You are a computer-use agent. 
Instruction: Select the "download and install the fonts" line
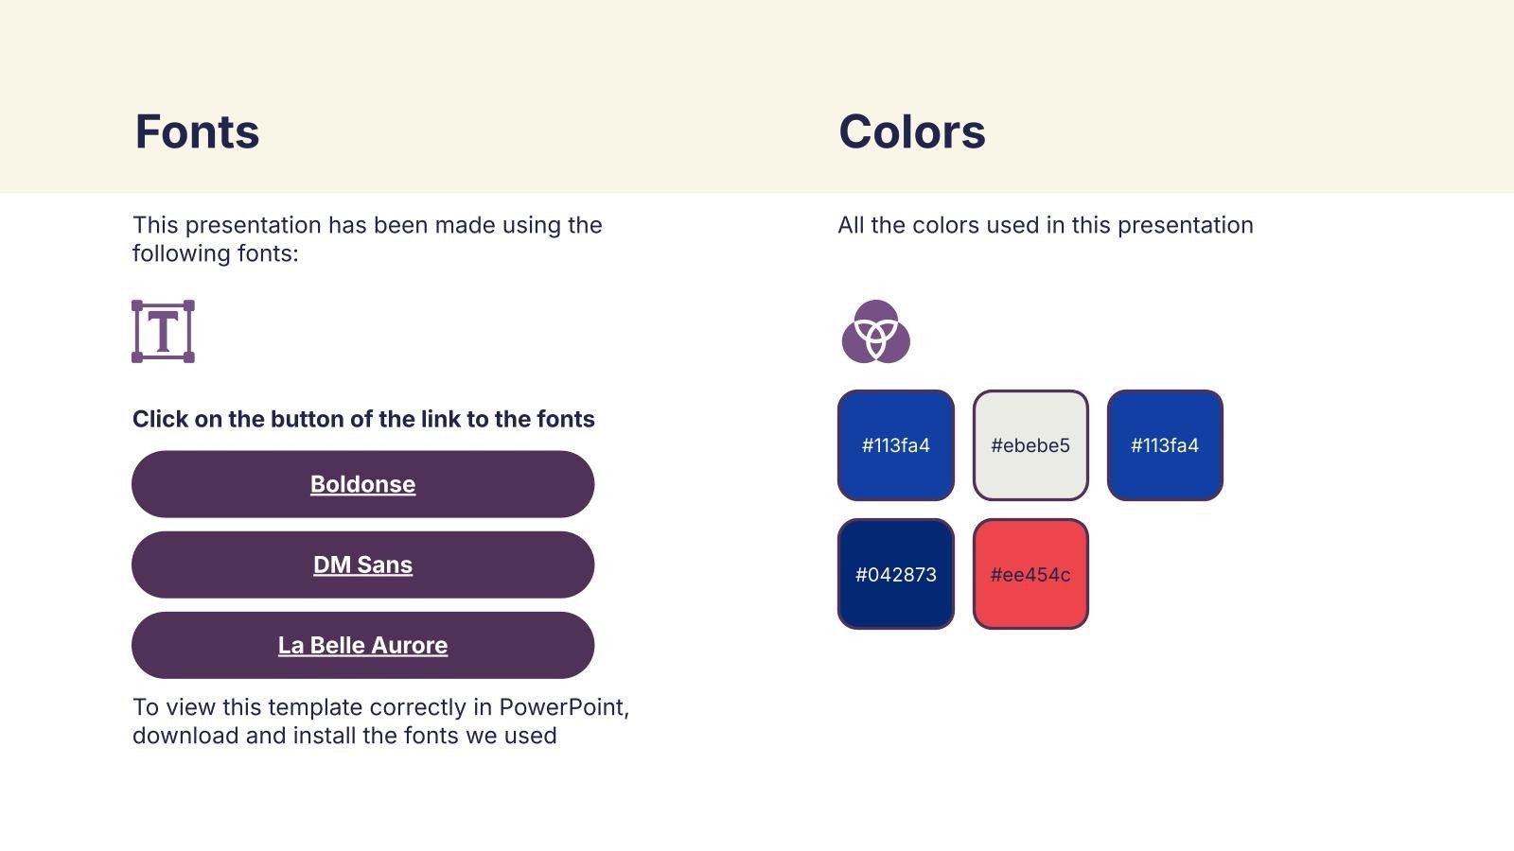(344, 736)
